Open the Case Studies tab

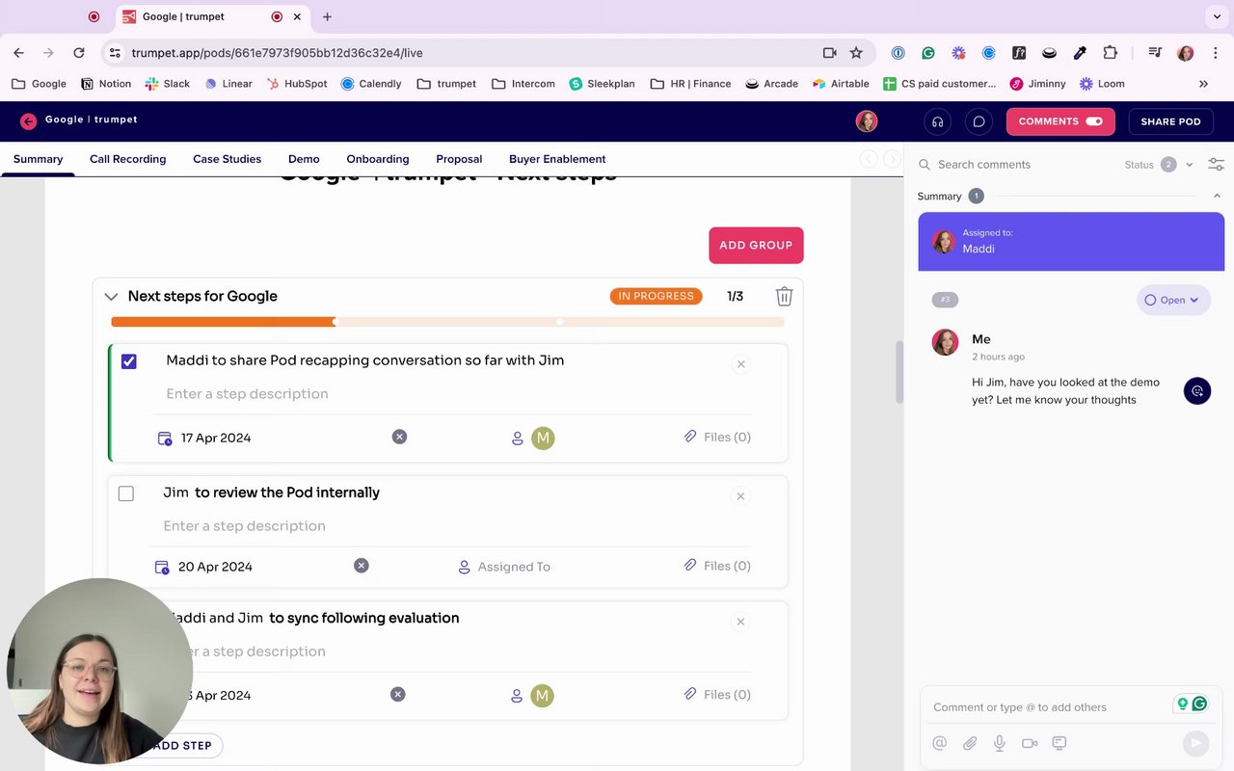click(227, 159)
